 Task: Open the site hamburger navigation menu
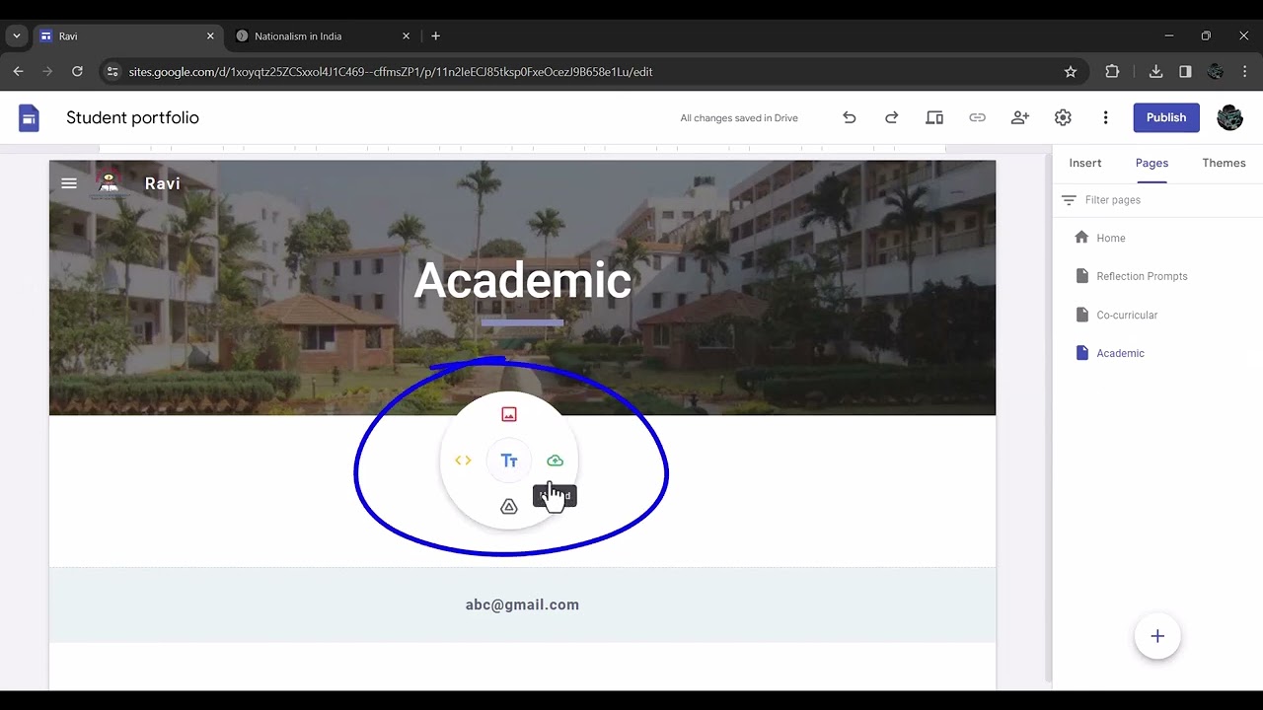point(69,183)
